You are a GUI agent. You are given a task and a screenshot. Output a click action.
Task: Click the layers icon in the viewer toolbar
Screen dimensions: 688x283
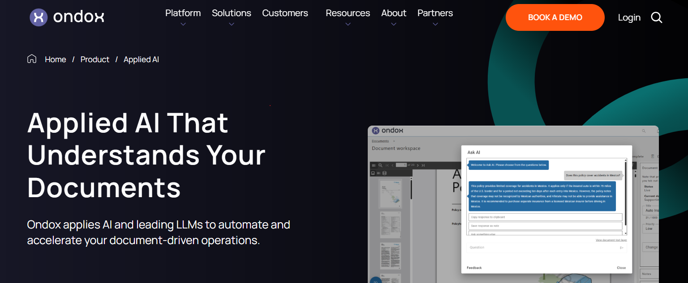384,173
